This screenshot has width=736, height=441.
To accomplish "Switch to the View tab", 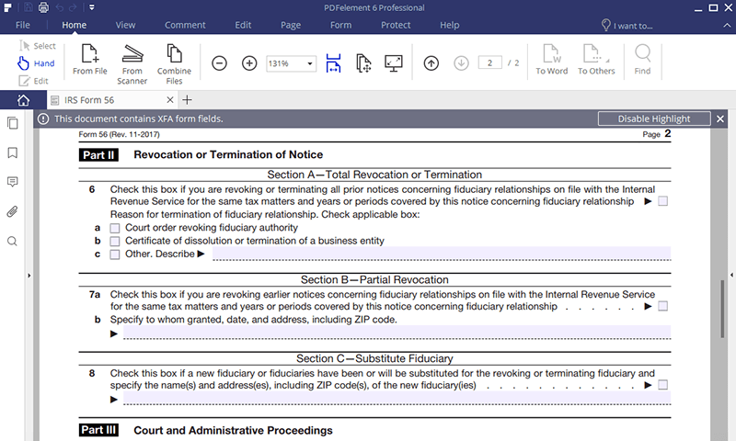I will tap(125, 25).
